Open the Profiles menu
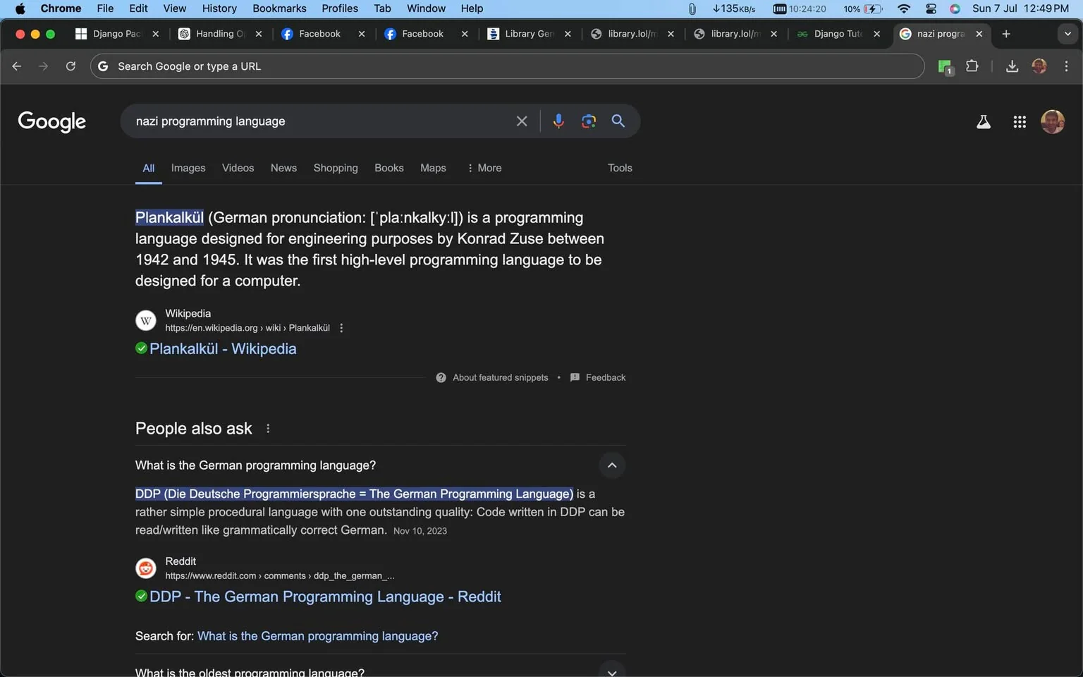 coord(340,8)
